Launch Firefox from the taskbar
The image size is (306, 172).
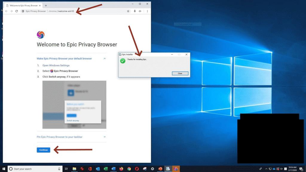pos(121,169)
